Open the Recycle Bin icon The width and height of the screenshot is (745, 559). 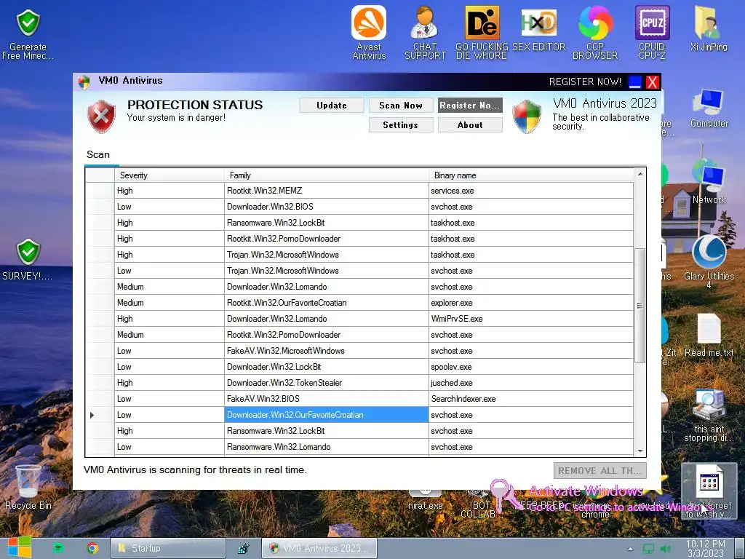pyautogui.click(x=28, y=487)
